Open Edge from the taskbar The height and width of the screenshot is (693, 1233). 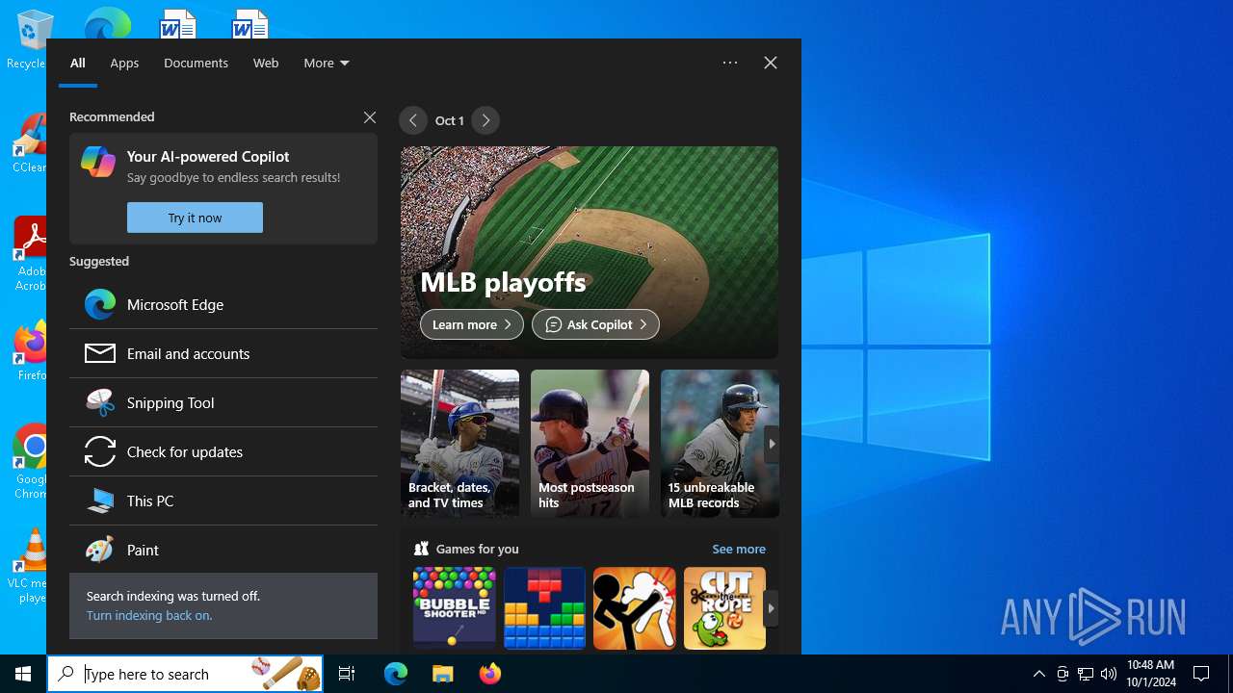pyautogui.click(x=396, y=674)
